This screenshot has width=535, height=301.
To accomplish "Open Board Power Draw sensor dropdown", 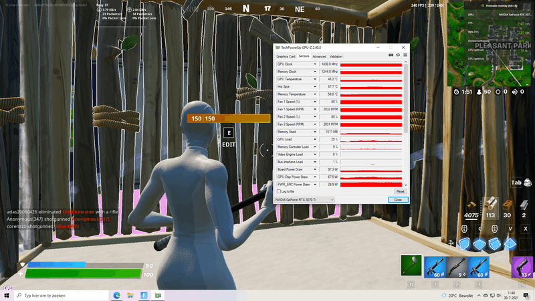I will (x=314, y=169).
